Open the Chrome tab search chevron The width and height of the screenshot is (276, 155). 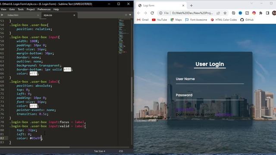251,3
